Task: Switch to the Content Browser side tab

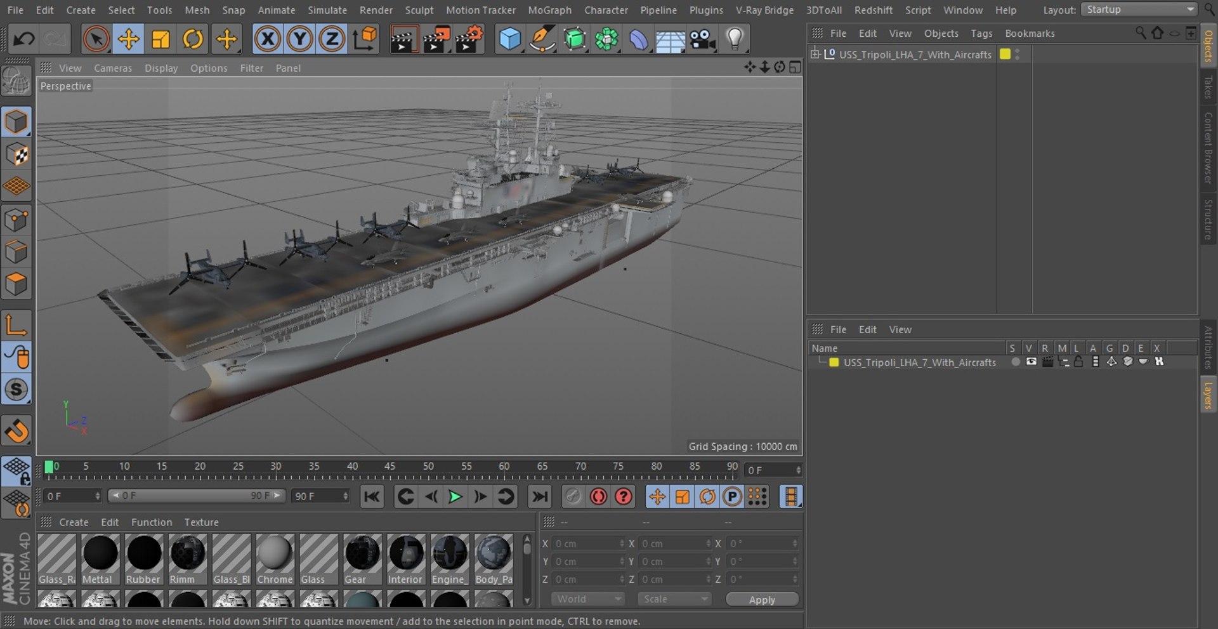Action: click(1208, 148)
